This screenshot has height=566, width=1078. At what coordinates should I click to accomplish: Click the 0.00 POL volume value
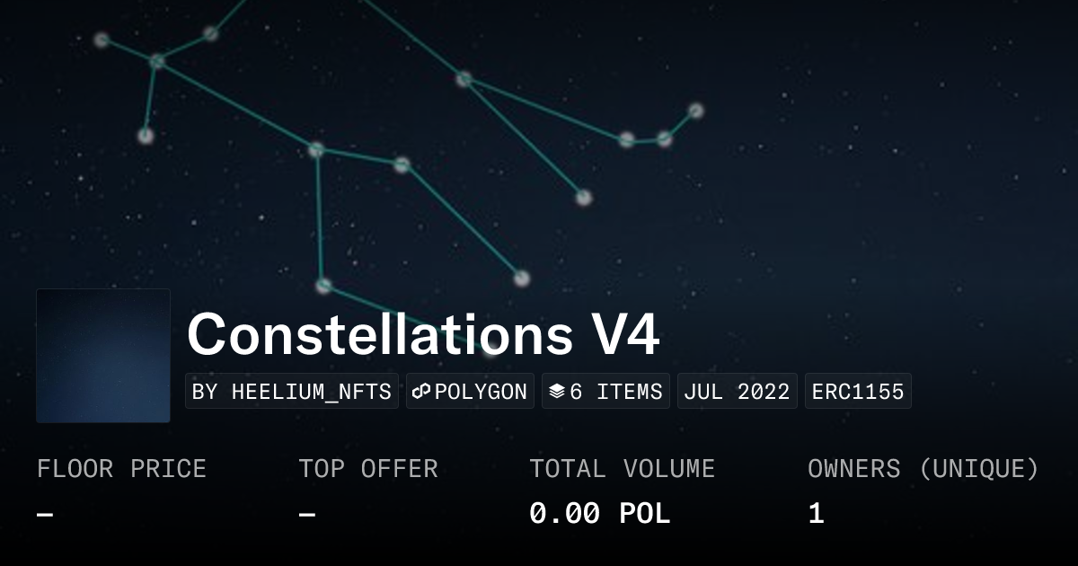pos(599,514)
